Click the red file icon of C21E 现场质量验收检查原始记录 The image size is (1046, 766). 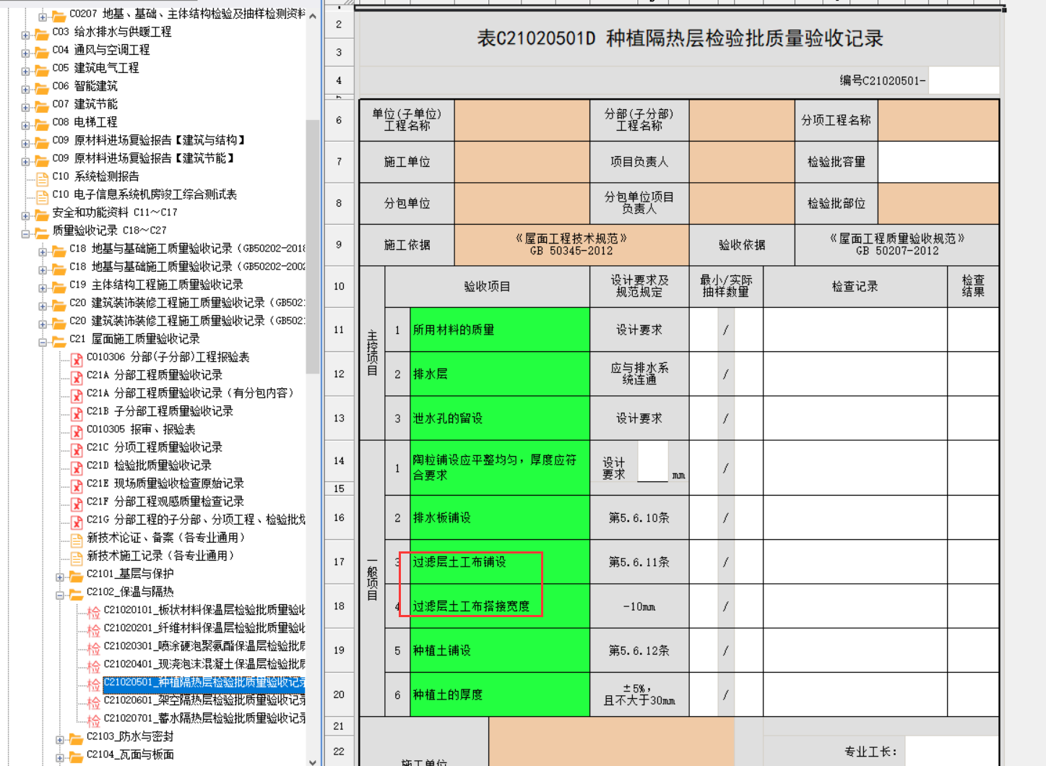pyautogui.click(x=77, y=485)
